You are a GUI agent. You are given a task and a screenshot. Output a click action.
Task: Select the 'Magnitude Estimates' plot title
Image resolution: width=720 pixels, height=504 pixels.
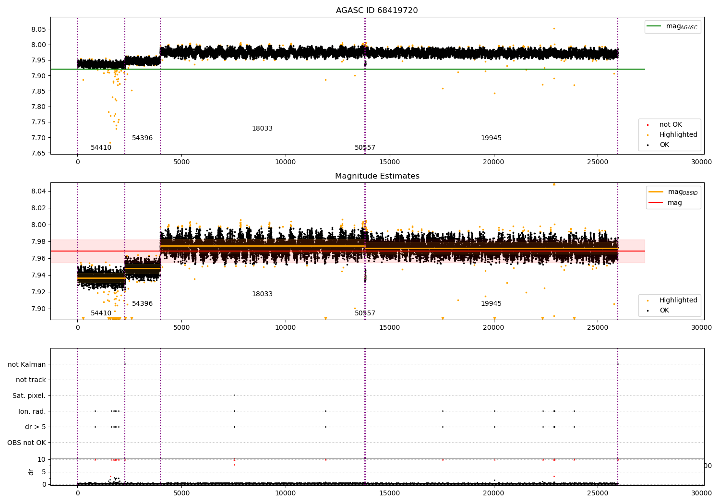[x=377, y=176]
